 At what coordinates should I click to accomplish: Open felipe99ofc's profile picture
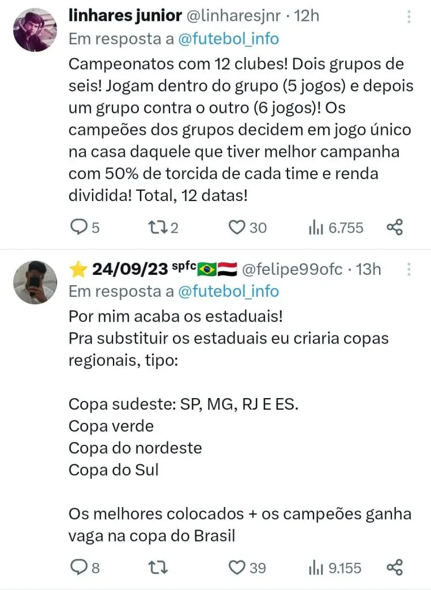pyautogui.click(x=34, y=282)
